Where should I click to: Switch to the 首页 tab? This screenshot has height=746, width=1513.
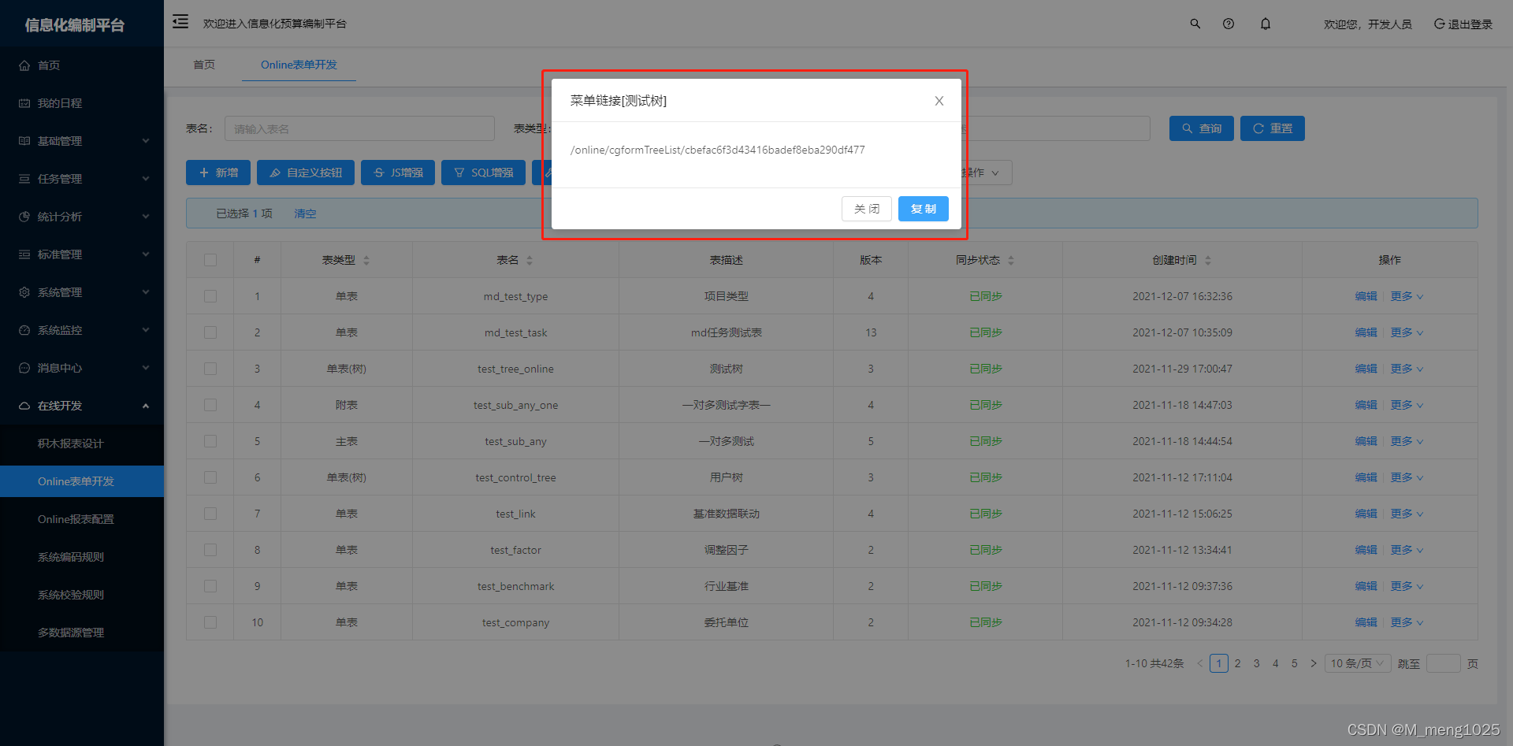tap(204, 65)
